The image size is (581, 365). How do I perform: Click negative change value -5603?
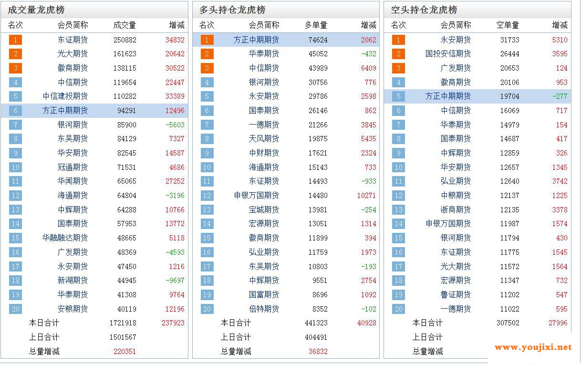point(175,125)
